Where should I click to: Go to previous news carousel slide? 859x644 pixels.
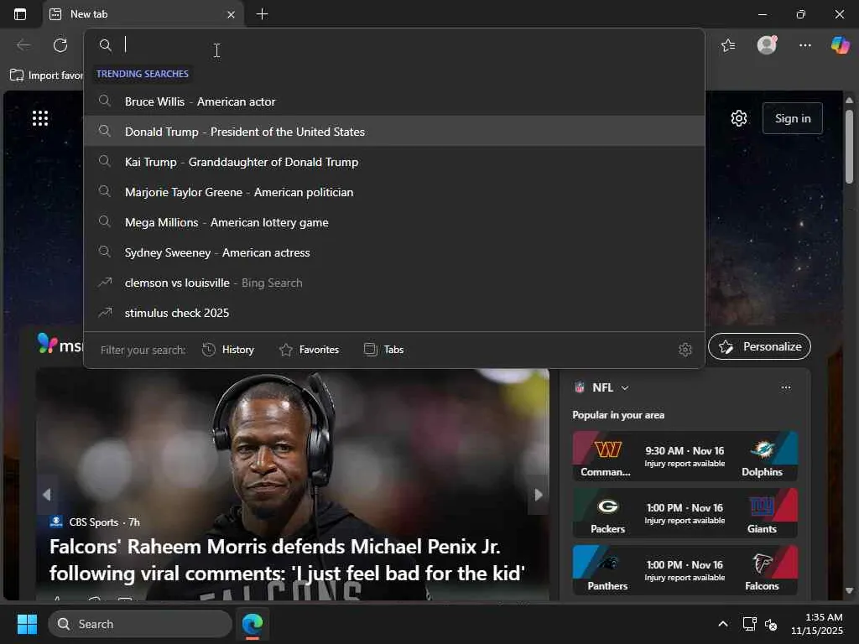pos(47,495)
